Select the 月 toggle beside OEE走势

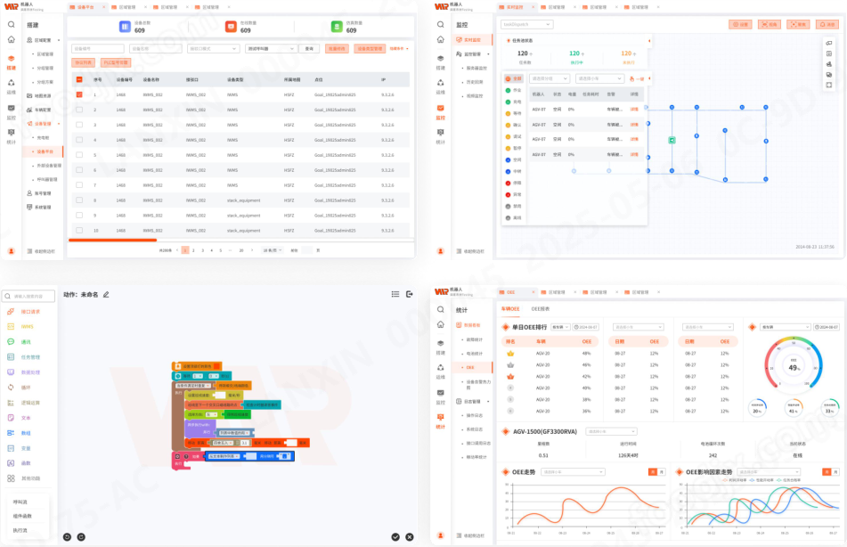click(x=662, y=472)
